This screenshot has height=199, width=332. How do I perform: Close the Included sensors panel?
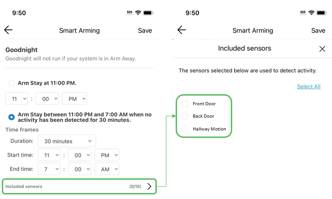[x=322, y=49]
